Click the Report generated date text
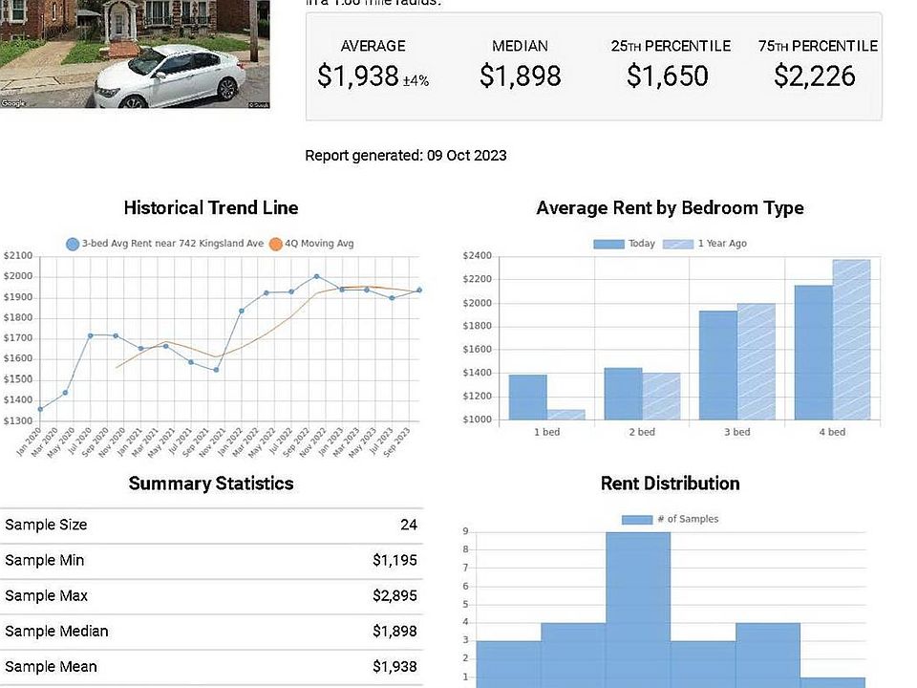Image resolution: width=917 pixels, height=688 pixels. [x=406, y=156]
